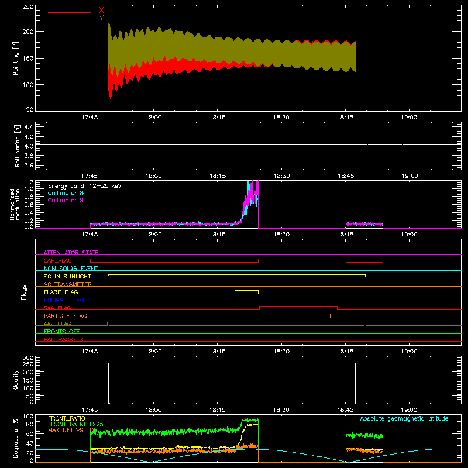Click the SAA_FLAG label
This screenshot has width=468, height=468.
point(57,308)
